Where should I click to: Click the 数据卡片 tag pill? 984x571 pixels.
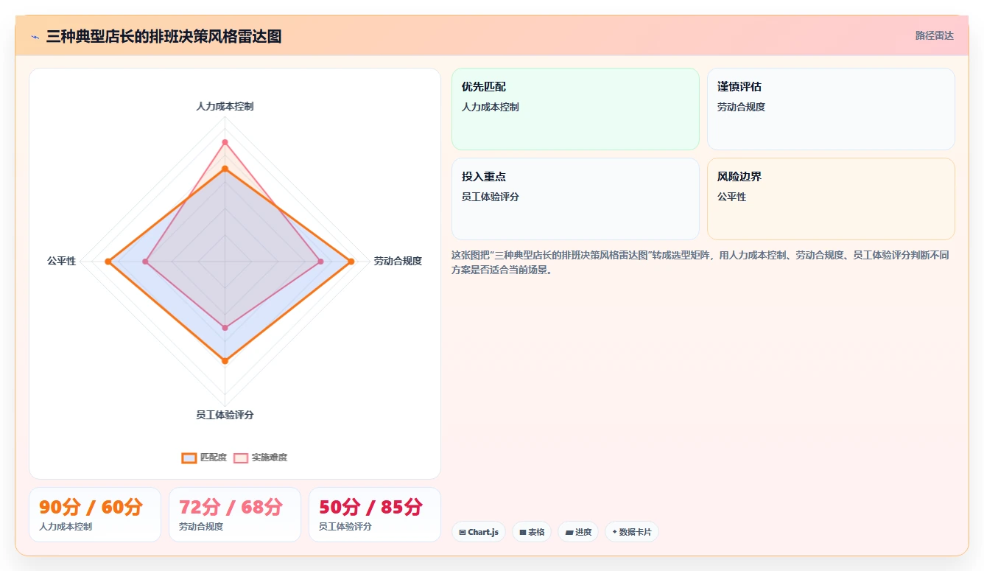point(632,532)
